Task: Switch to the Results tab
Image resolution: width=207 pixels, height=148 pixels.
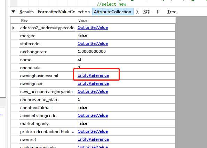Action: click(26, 12)
